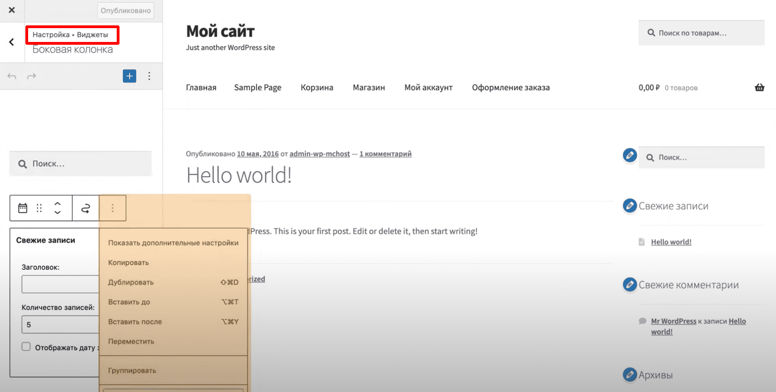The height and width of the screenshot is (392, 776).
Task: Close the customizer with the X icon
Action: [12, 10]
